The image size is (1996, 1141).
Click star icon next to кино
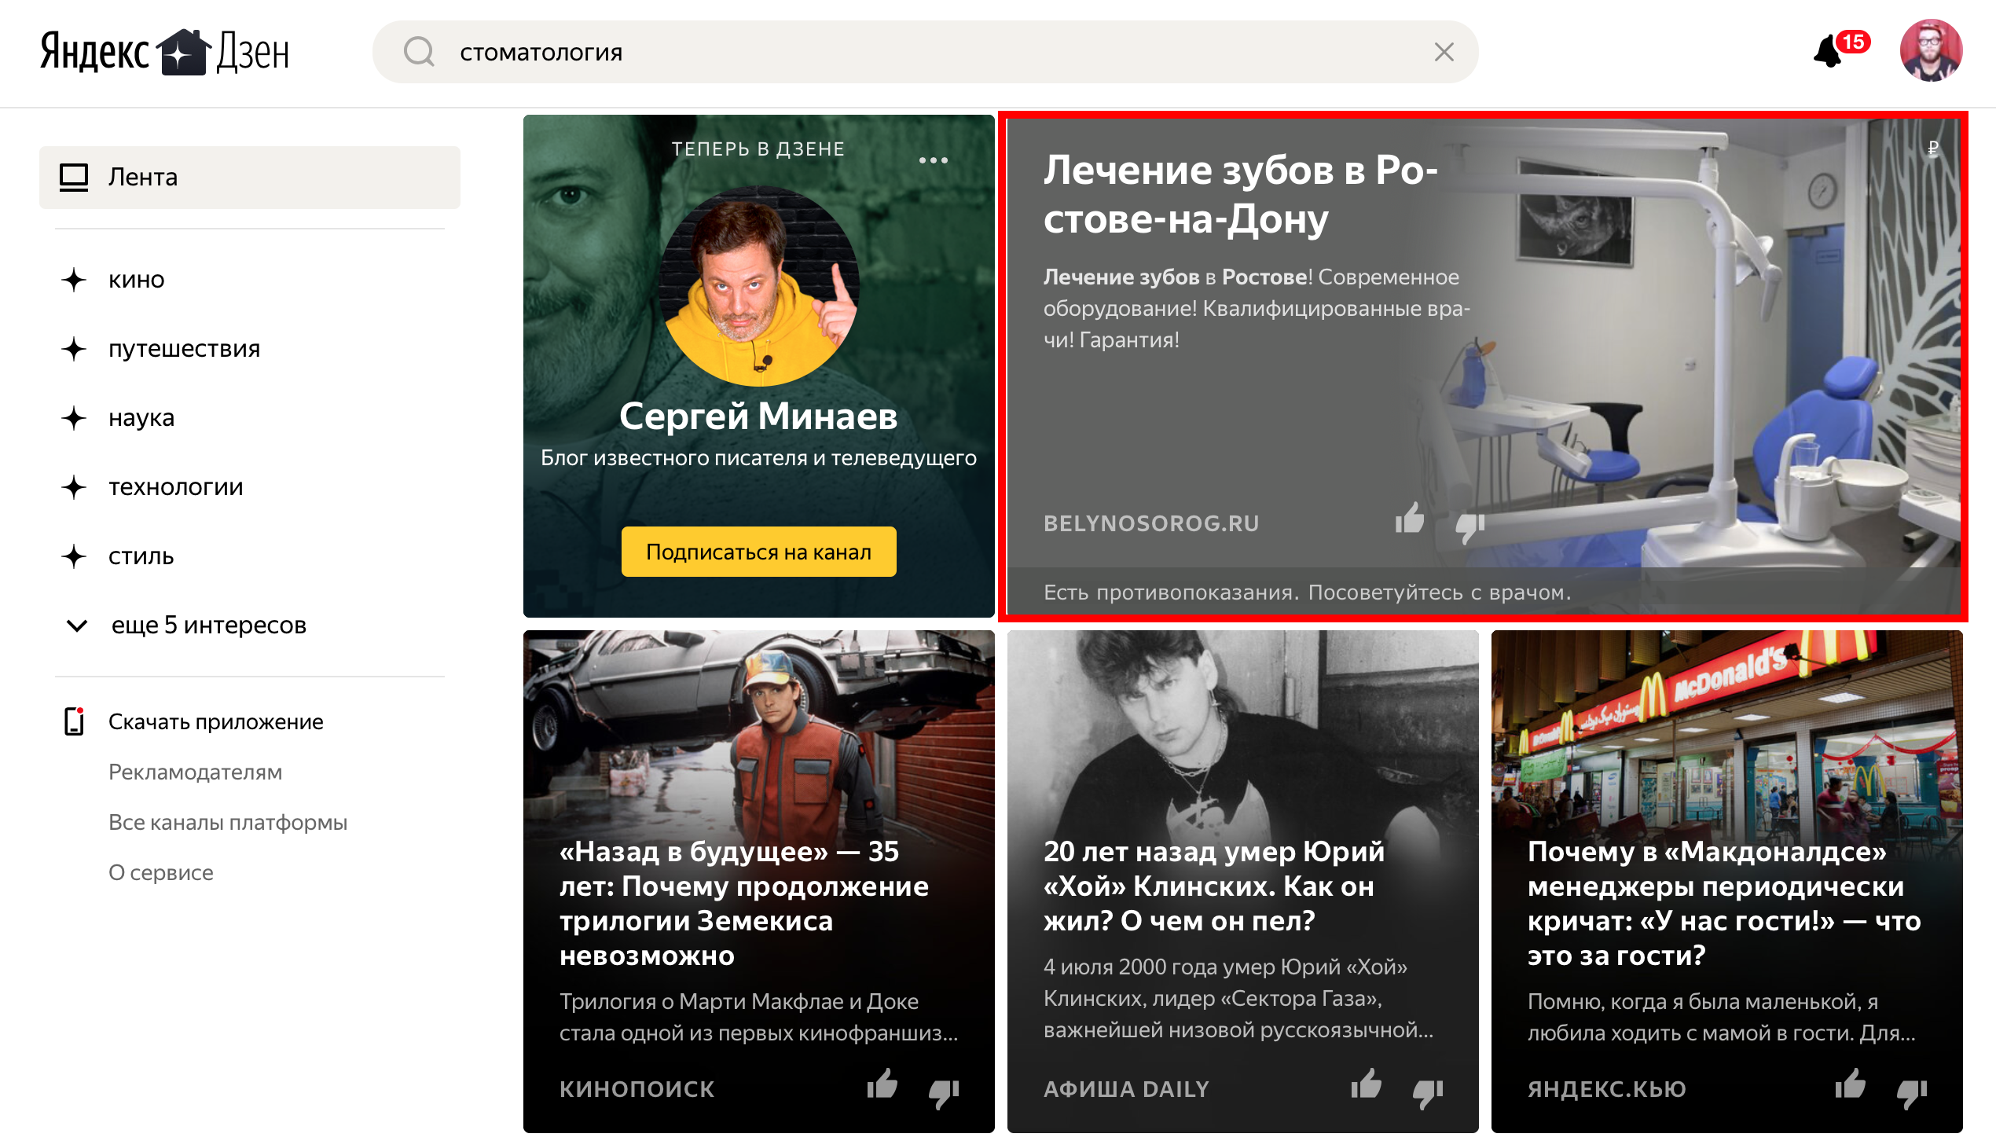(74, 280)
